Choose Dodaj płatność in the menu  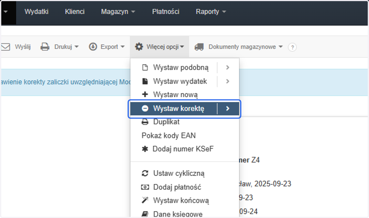(177, 187)
